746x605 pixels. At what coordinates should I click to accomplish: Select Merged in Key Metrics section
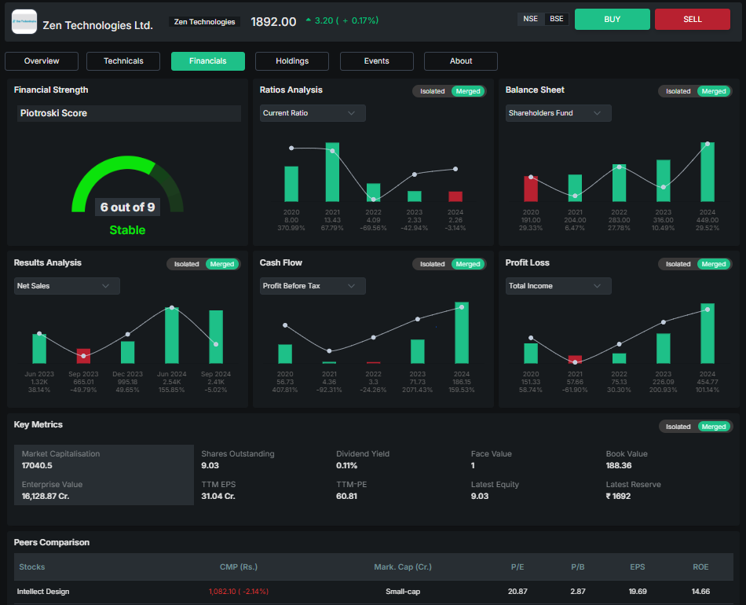point(714,427)
